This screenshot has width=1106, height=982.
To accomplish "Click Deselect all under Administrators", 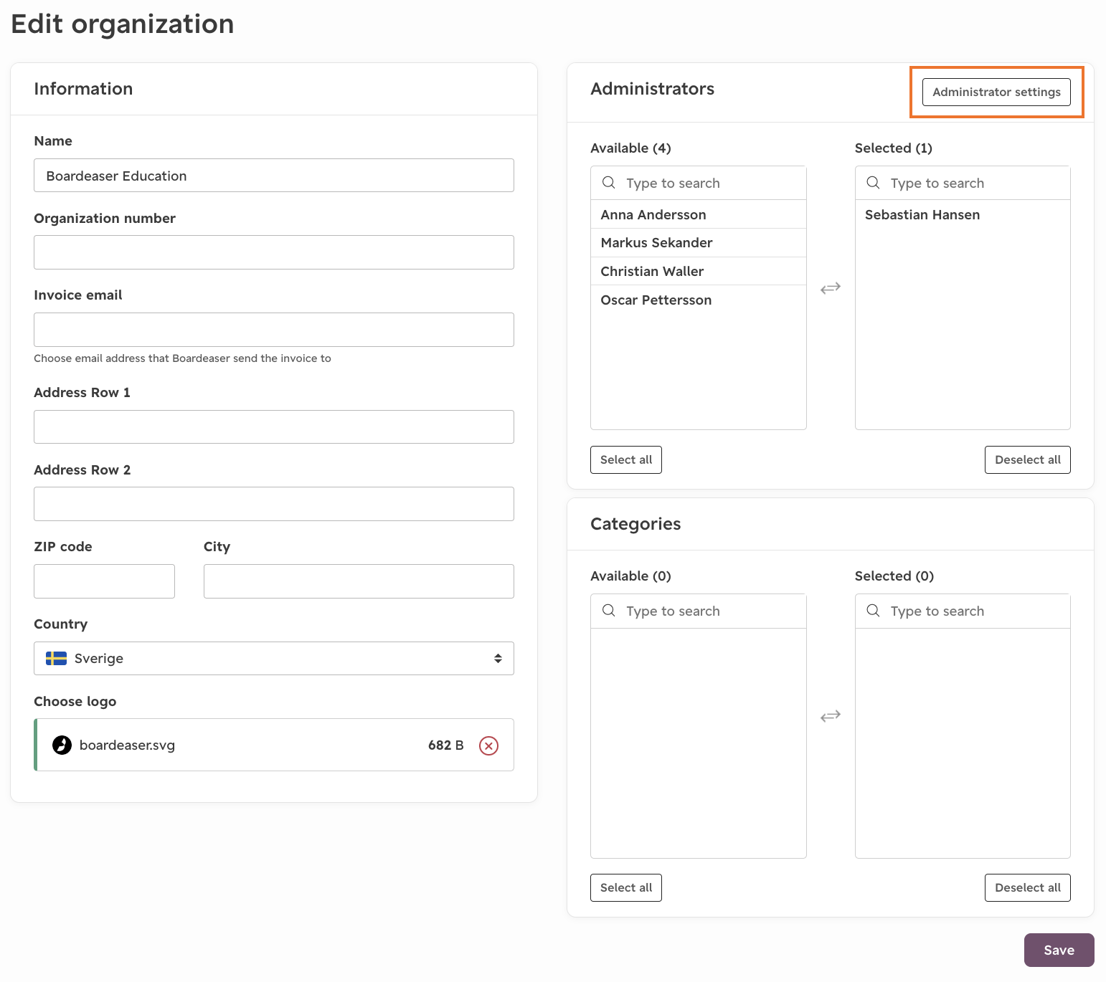I will pyautogui.click(x=1028, y=459).
